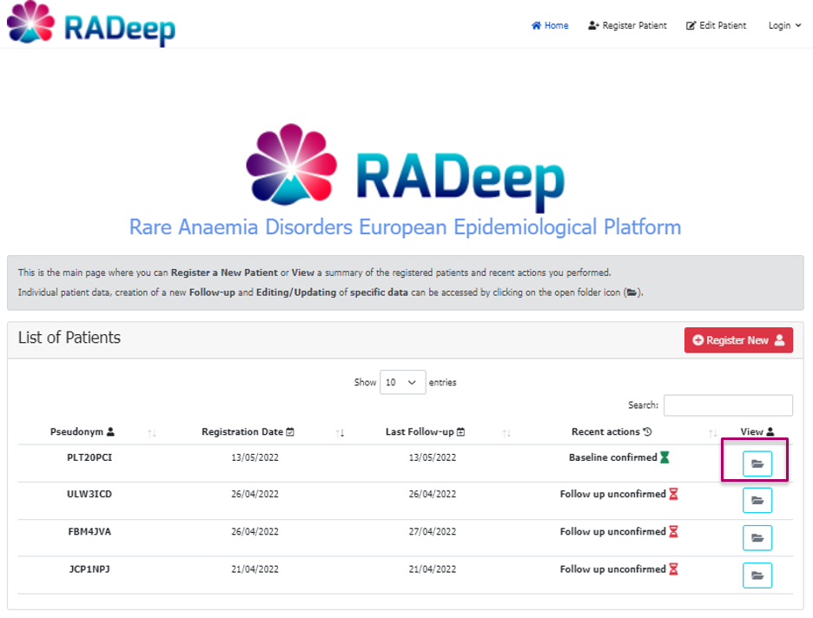Open Edit Patient page from navbar
The image size is (813, 618).
pyautogui.click(x=716, y=25)
